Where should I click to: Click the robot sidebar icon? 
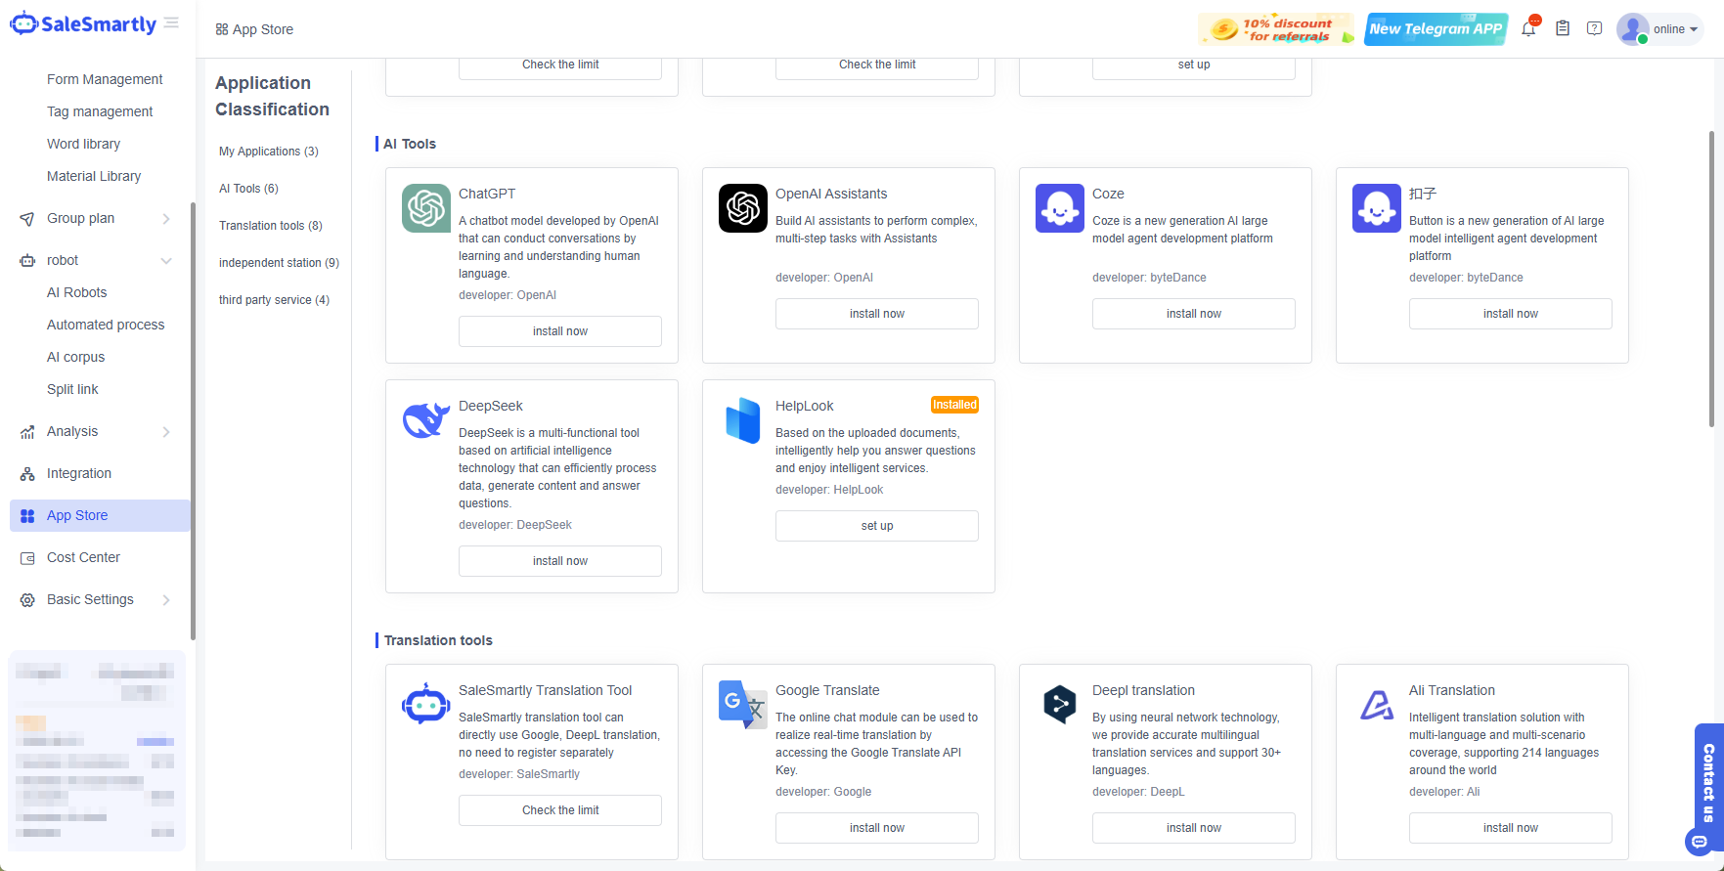(27, 261)
